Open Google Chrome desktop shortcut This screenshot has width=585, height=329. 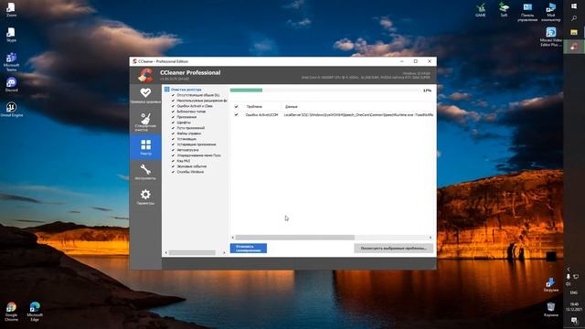pyautogui.click(x=11, y=312)
